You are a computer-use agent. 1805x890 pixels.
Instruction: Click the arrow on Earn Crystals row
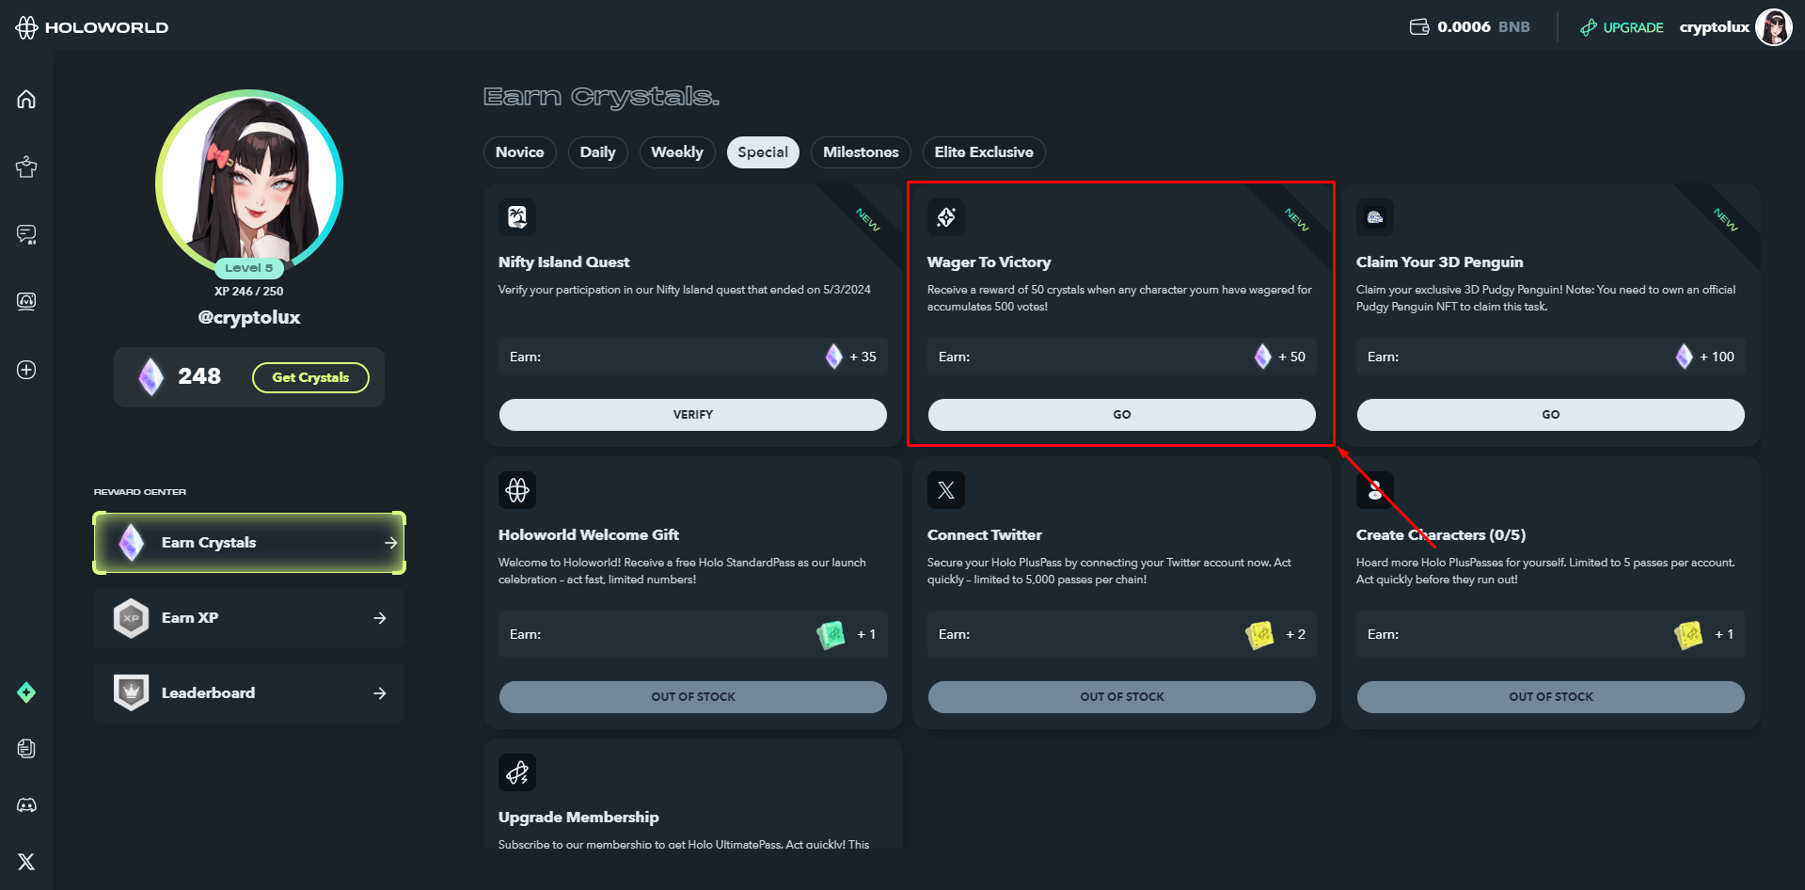point(390,543)
